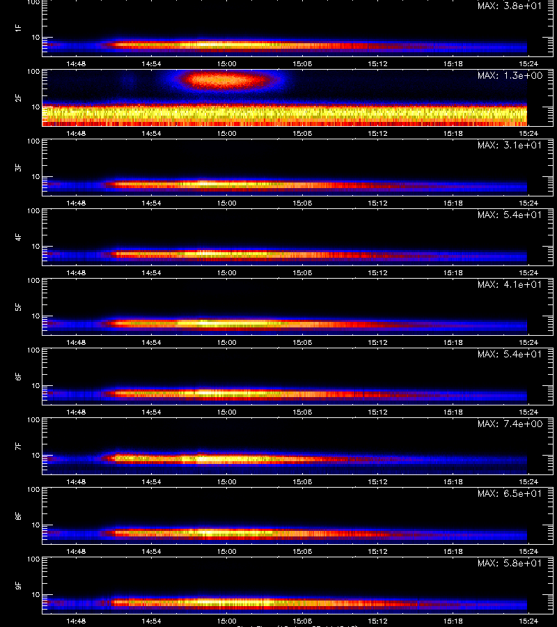
Task: Select the 100 y-axis label of panel 5F
Action: tap(33, 281)
